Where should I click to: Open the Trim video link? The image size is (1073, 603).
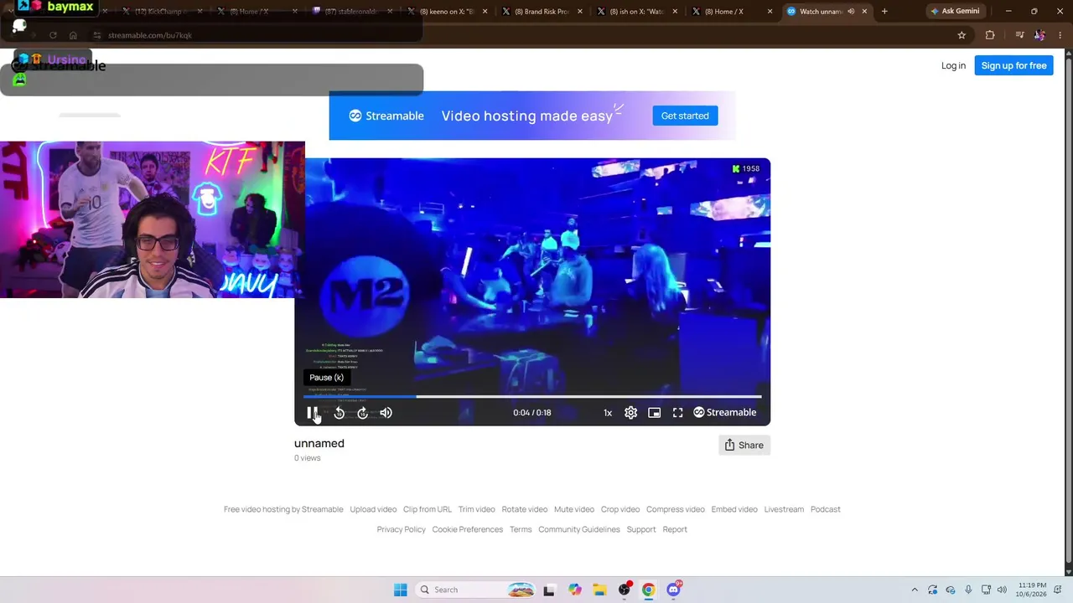(476, 509)
